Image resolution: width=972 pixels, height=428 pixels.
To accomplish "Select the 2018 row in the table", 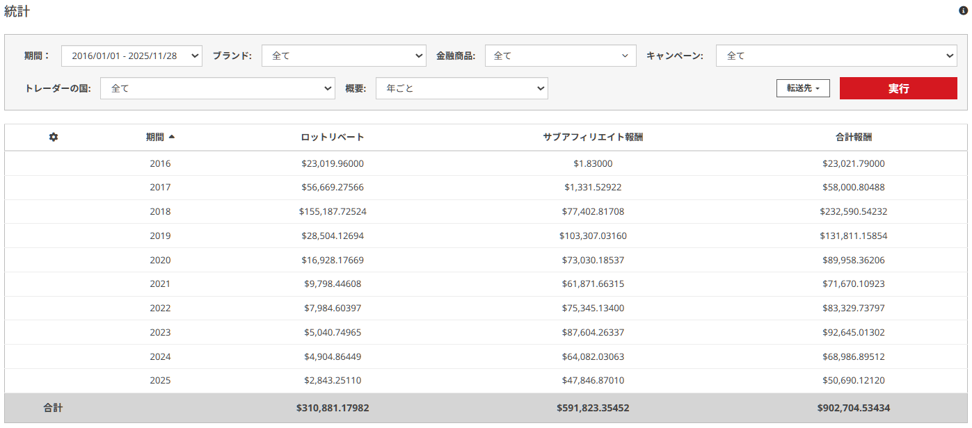I will [x=160, y=212].
